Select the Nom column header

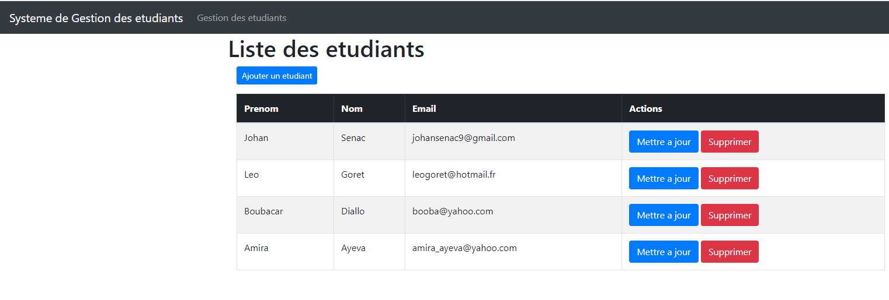tap(352, 108)
